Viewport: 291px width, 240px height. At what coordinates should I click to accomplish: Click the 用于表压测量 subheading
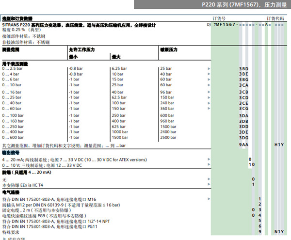point(15,64)
